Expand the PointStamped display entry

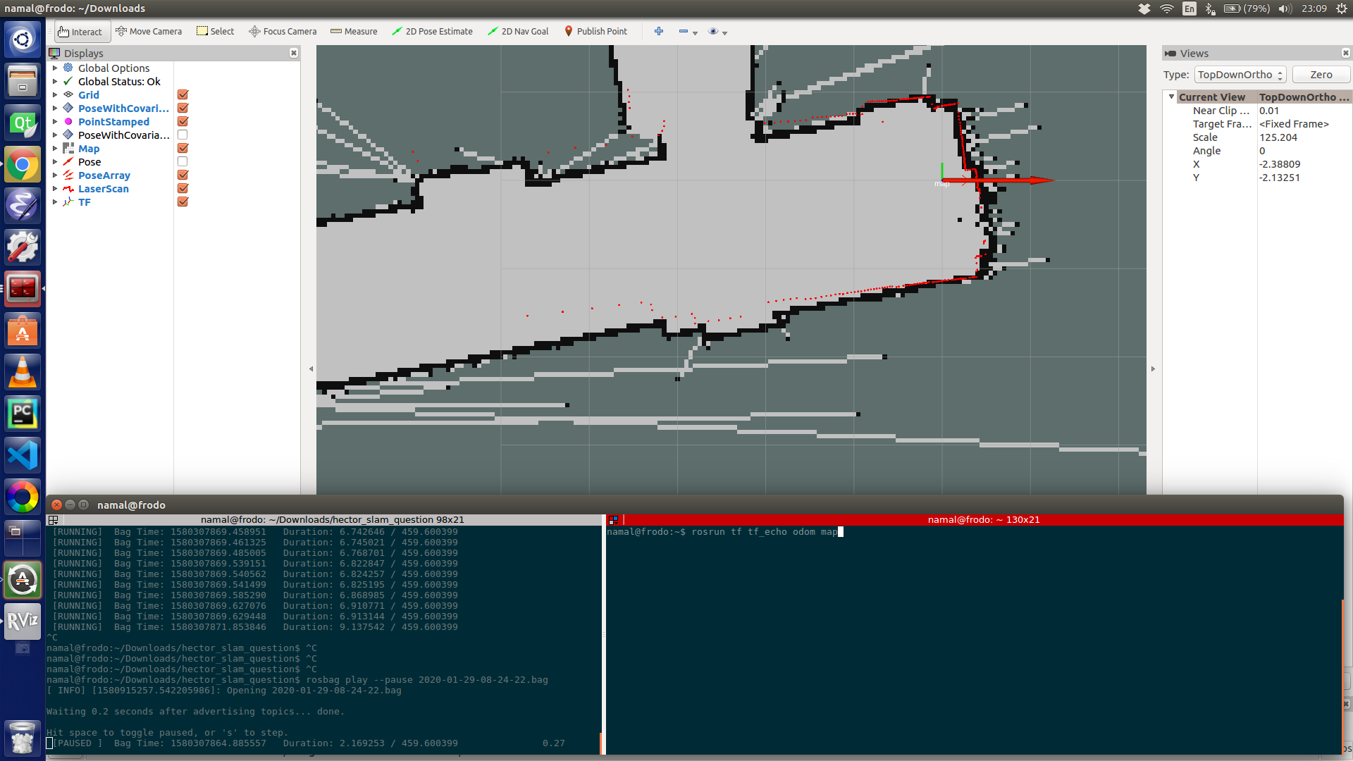(x=55, y=122)
